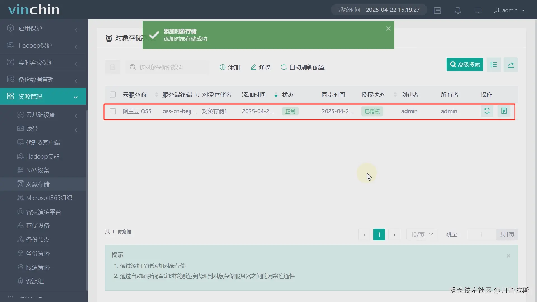The width and height of the screenshot is (537, 302).
Task: Click the 添加 button
Action: coord(230,67)
